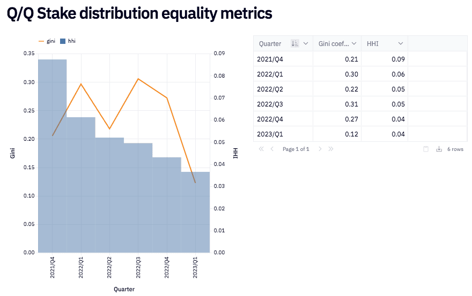Click the hhi blue legend swatch
472x296 pixels.
point(63,41)
